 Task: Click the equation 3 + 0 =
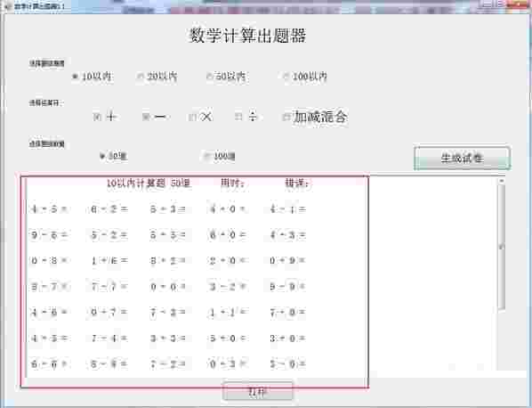(x=287, y=338)
